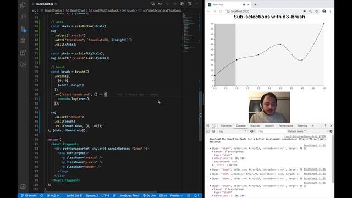Open the Run and Debug view
The image size is (352, 198).
pyautogui.click(x=23, y=41)
